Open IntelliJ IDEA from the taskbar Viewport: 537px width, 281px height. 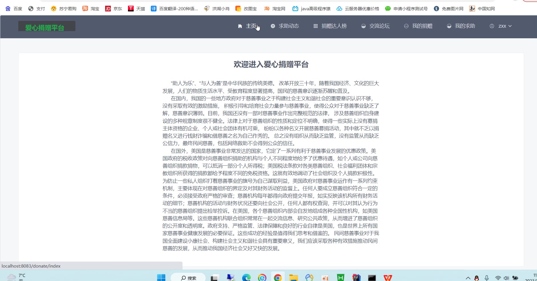(356, 278)
